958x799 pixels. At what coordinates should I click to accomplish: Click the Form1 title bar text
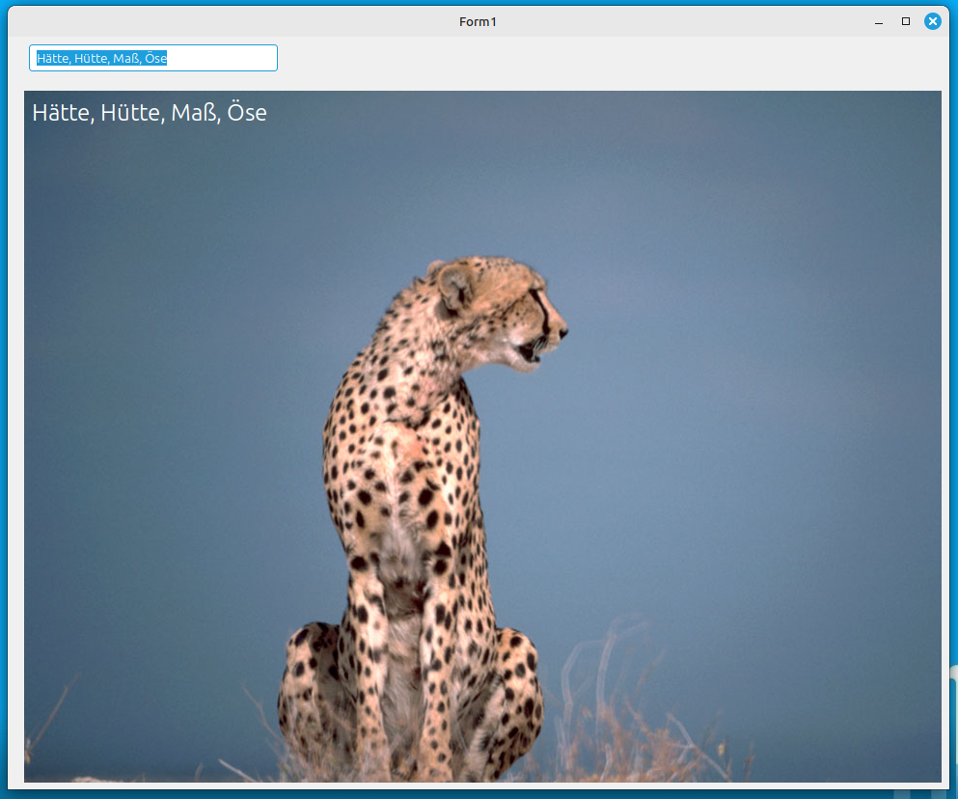coord(478,22)
